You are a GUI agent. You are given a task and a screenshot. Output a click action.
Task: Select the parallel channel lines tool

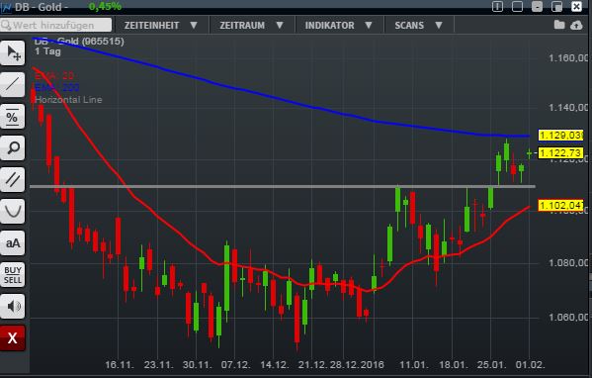click(x=13, y=179)
